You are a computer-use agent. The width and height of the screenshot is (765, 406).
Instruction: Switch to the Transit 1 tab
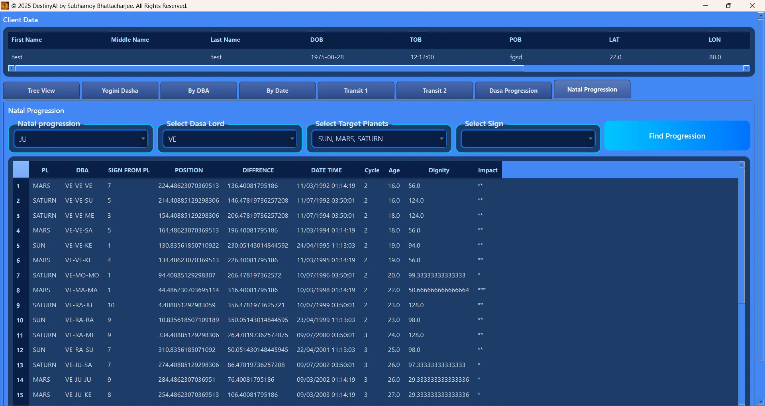coord(356,90)
